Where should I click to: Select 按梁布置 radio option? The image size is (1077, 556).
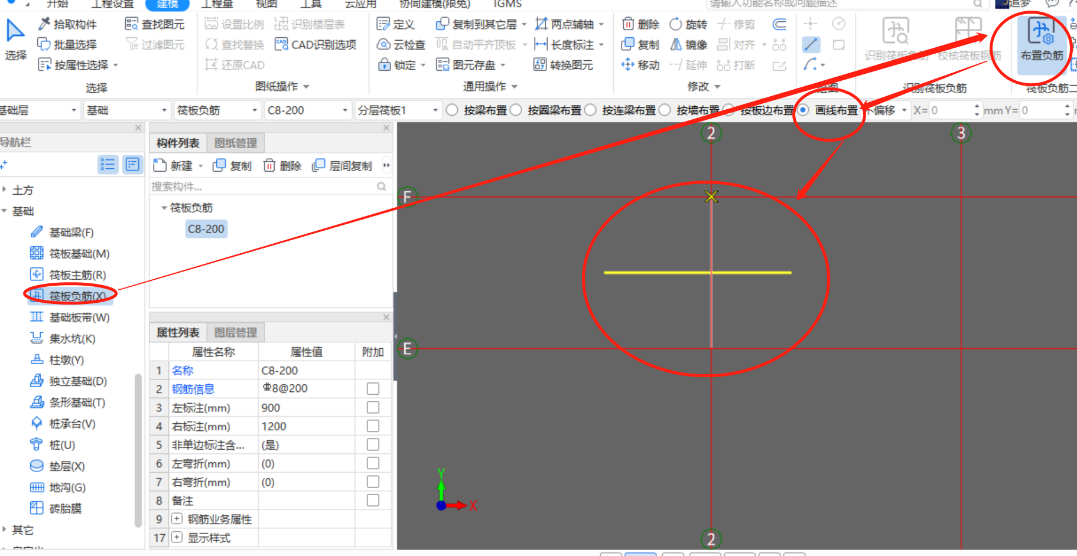(452, 110)
